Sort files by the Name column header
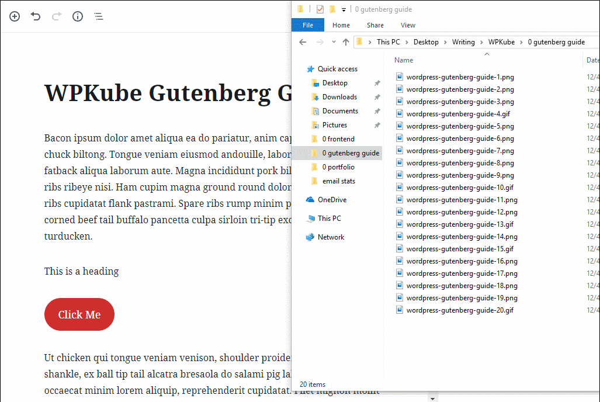This screenshot has width=600, height=402. point(404,60)
